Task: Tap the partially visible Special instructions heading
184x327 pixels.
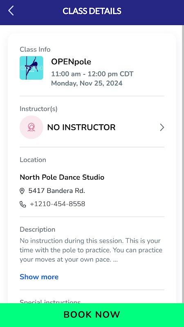Action: tap(50, 301)
